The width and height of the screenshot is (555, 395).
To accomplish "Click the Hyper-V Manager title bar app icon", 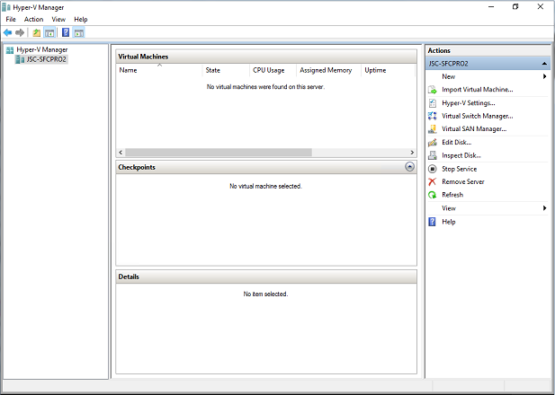I will pos(6,7).
